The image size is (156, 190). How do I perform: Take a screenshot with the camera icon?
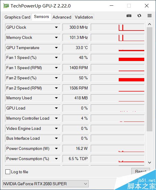coord(129,16)
